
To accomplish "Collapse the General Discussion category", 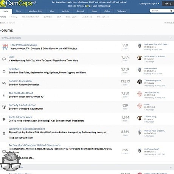I will point(171,38).
